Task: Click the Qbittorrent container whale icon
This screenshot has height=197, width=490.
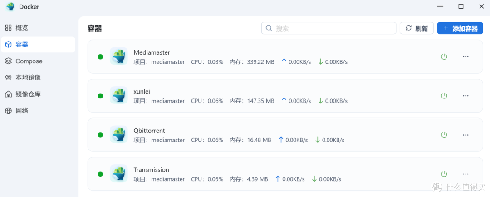Action: (x=119, y=135)
